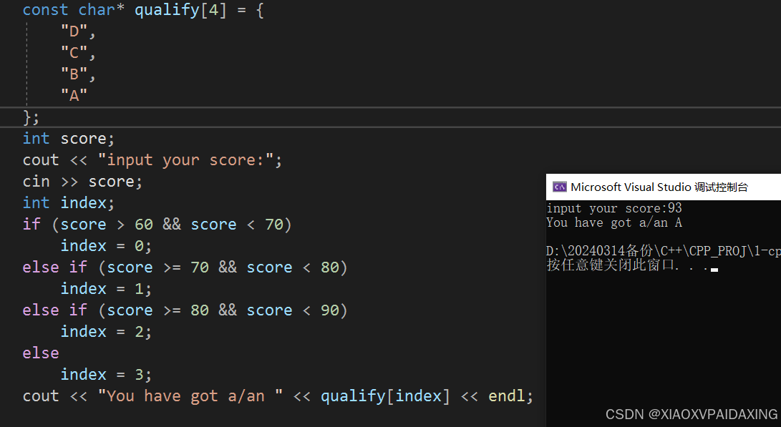Click the console prompt '按任意键关闭此窗口'
The width and height of the screenshot is (781, 427).
point(611,265)
